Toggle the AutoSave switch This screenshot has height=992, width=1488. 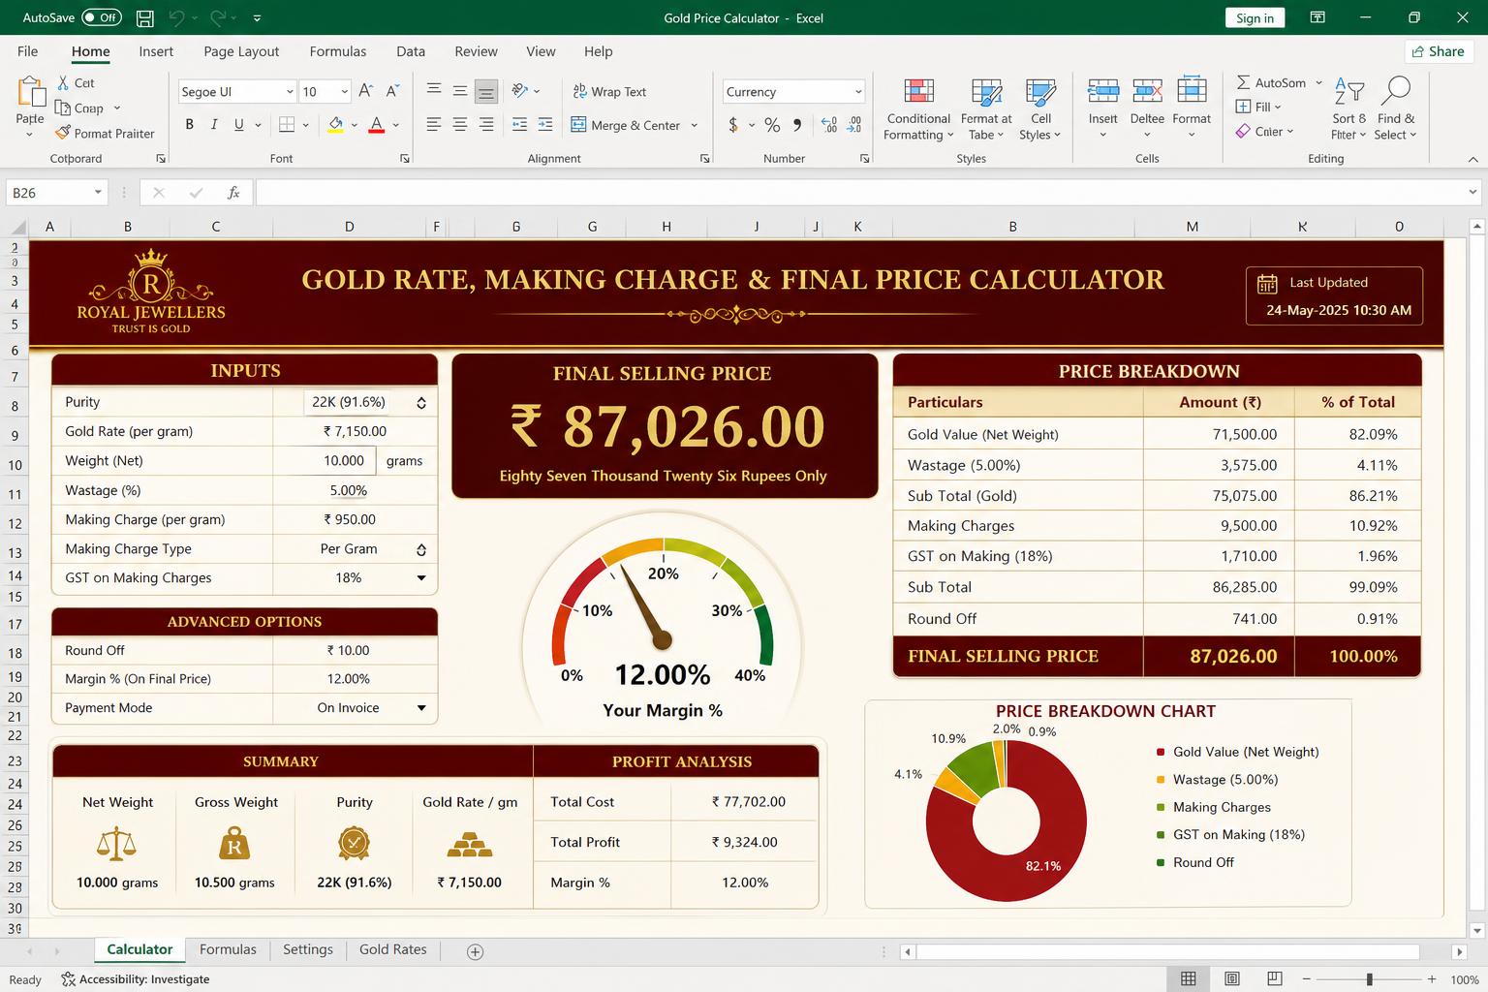tap(101, 17)
